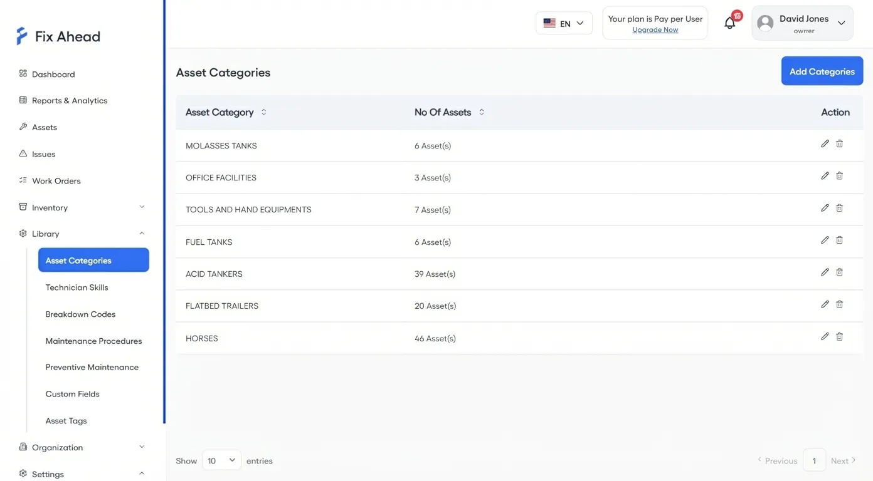The width and height of the screenshot is (873, 481).
Task: Open the EN language dropdown
Action: (563, 23)
